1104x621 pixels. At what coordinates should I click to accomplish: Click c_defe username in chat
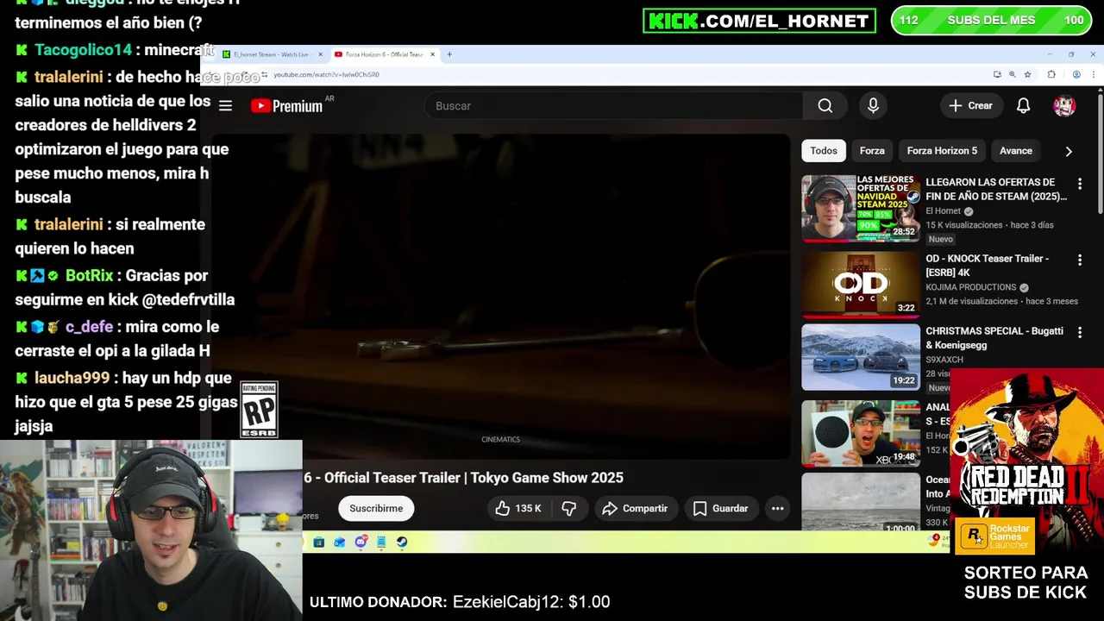(x=89, y=327)
